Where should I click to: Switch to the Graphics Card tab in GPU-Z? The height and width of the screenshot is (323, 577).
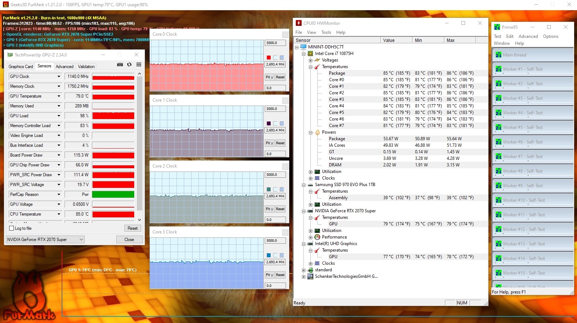pyautogui.click(x=21, y=67)
